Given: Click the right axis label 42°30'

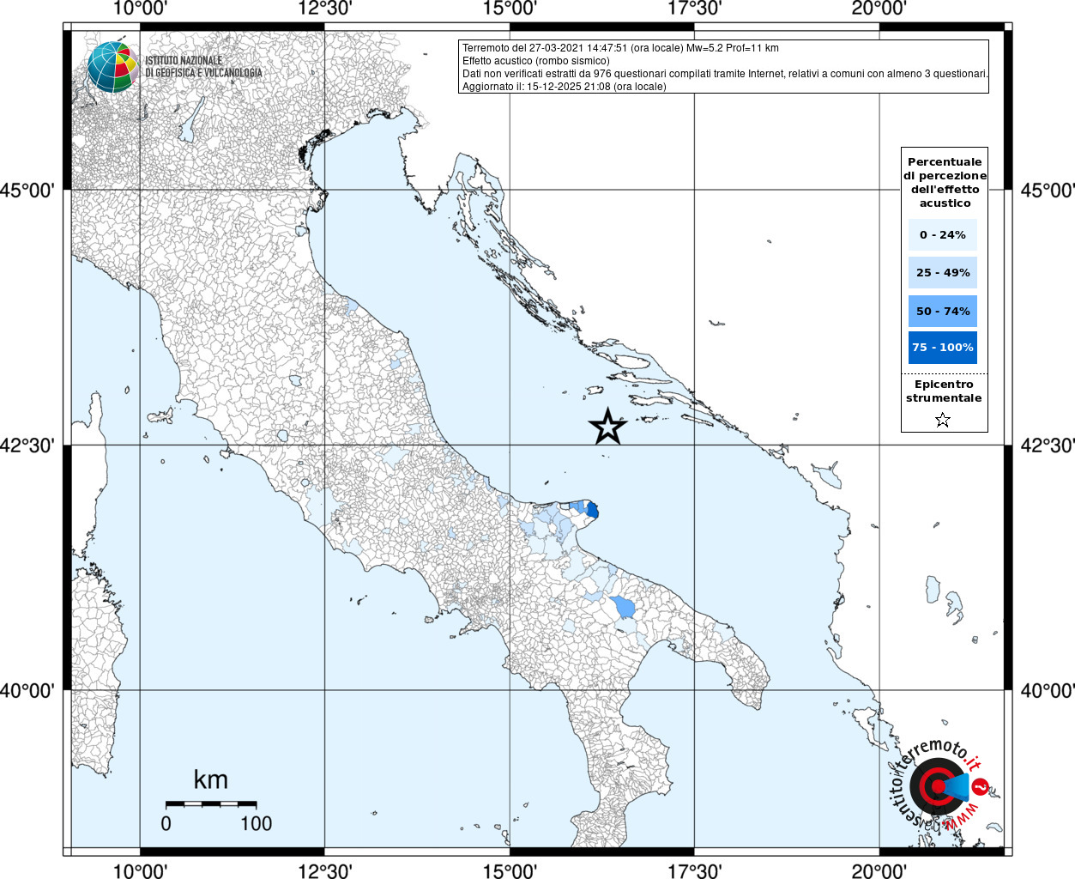Looking at the screenshot, I should (1048, 445).
